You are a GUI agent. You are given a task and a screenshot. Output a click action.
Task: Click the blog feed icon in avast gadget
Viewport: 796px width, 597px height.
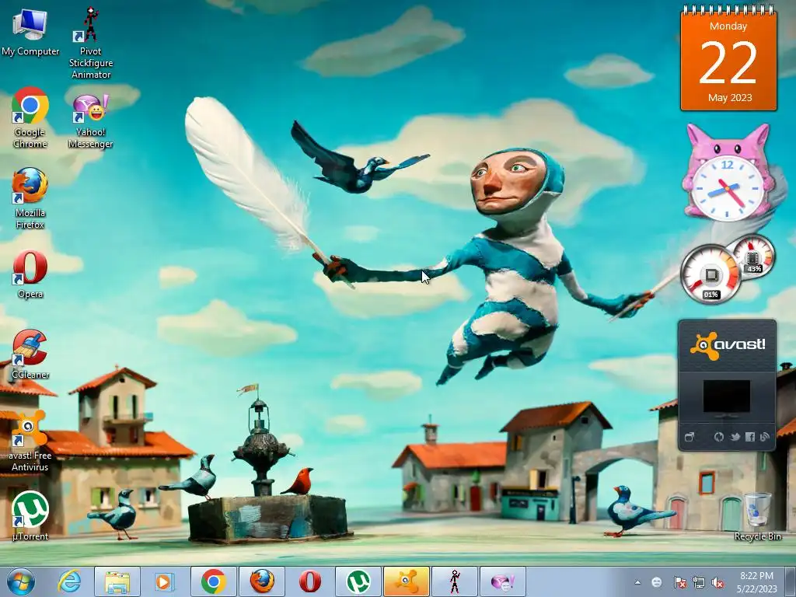[765, 437]
